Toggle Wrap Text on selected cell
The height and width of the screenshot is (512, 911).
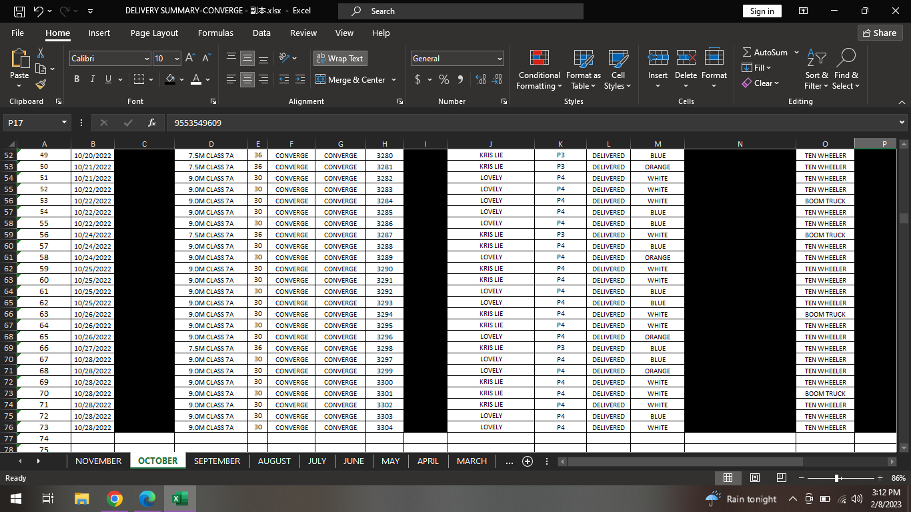[x=340, y=59]
